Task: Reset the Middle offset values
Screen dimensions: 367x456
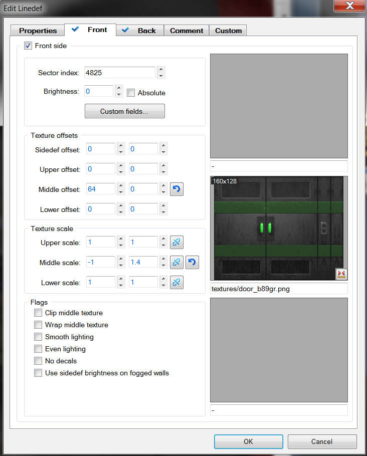Action: tap(176, 189)
